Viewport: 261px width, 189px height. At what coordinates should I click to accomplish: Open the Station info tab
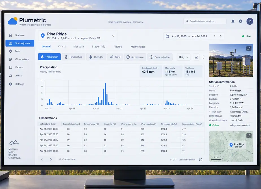coord(99,46)
